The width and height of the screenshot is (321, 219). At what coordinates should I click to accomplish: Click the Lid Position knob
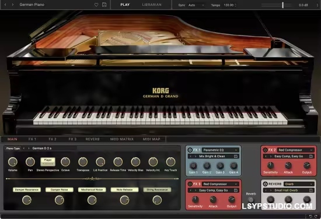click(100, 162)
